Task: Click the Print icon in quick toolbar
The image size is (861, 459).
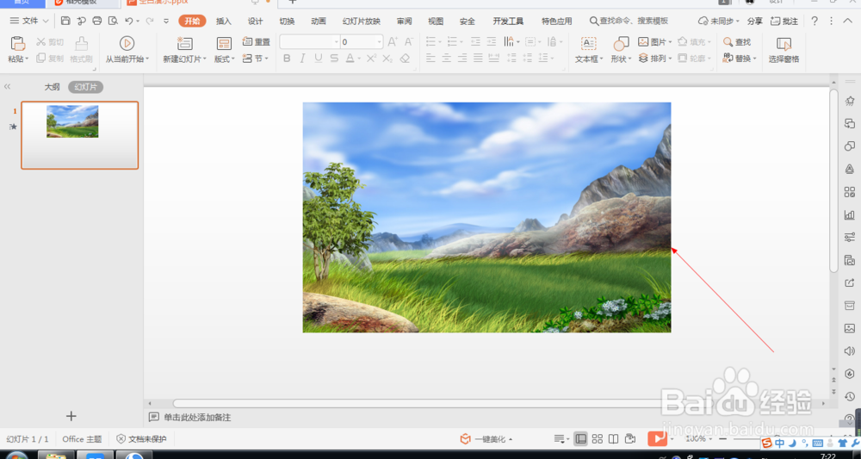Action: coord(97,21)
